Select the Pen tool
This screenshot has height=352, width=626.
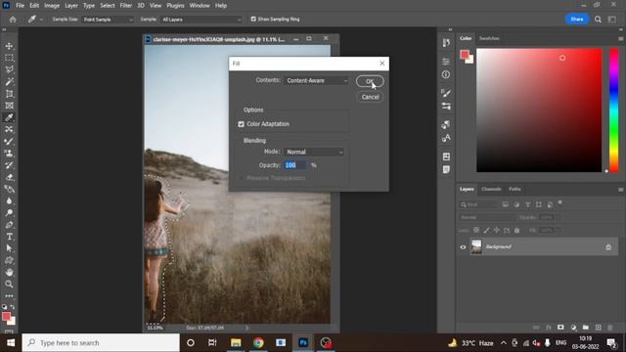[x=9, y=225]
